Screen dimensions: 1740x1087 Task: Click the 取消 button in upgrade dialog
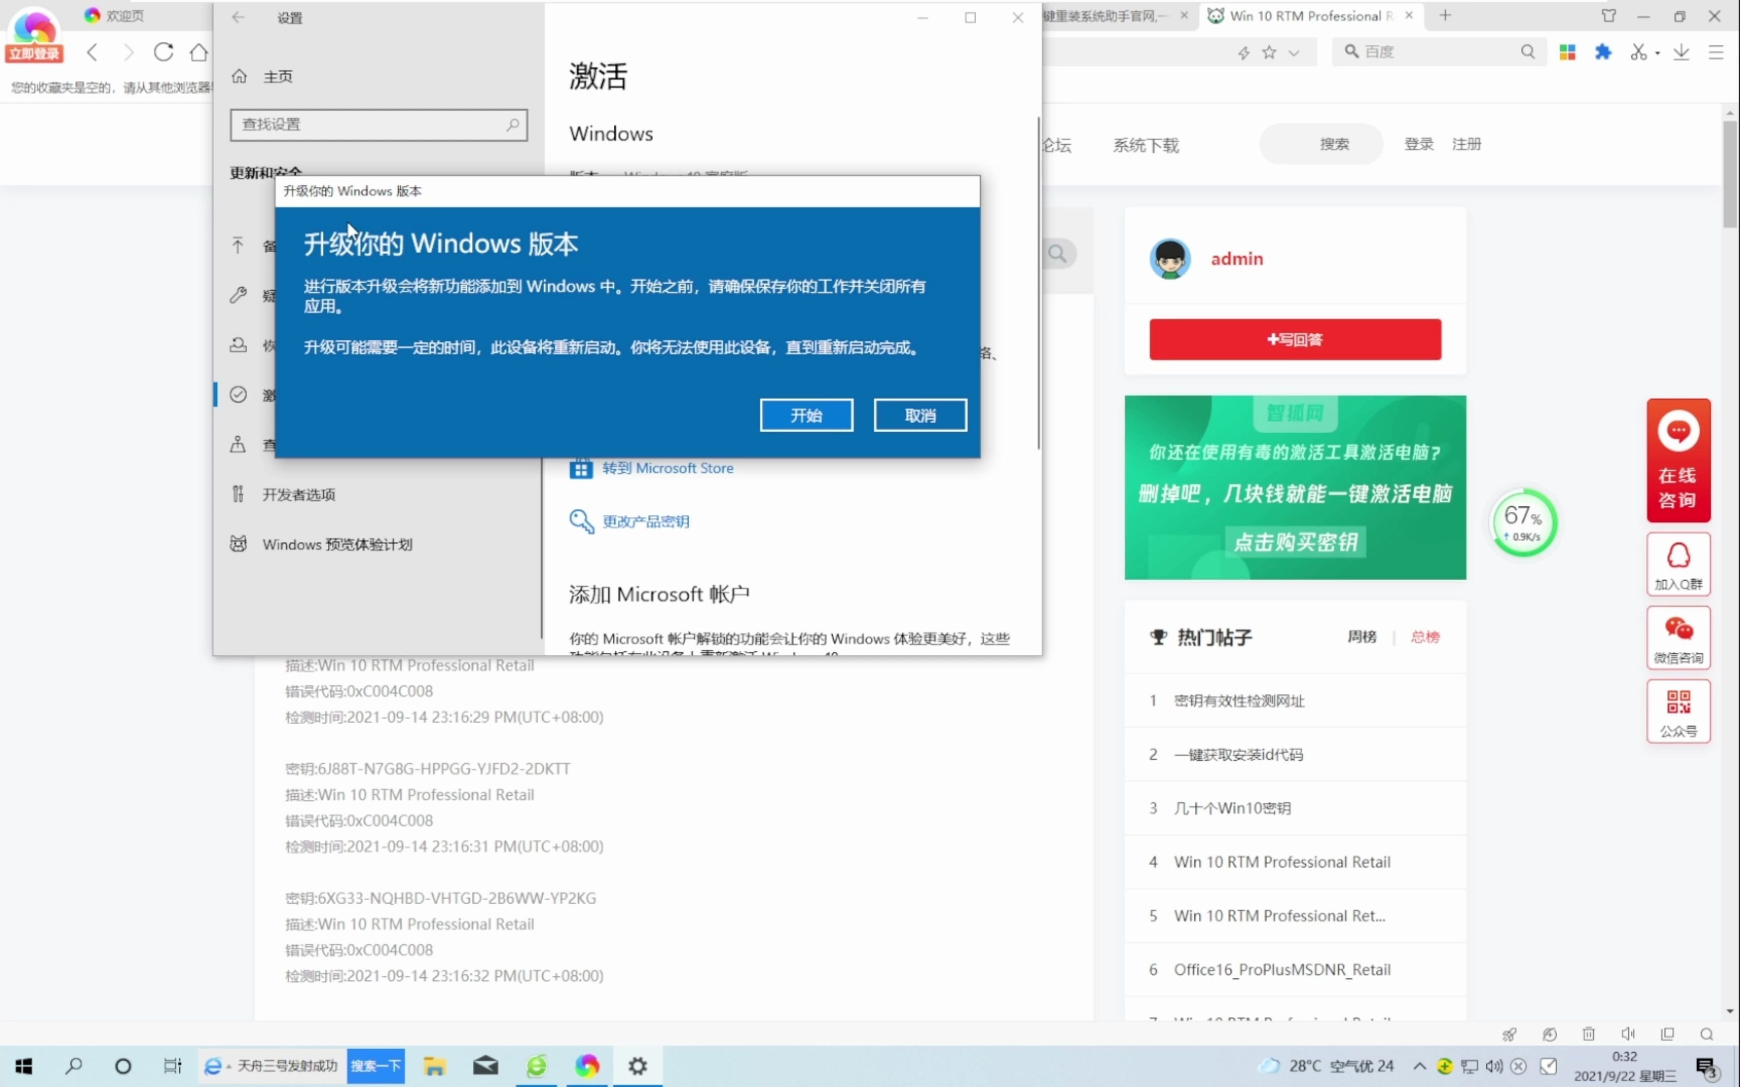pos(920,415)
